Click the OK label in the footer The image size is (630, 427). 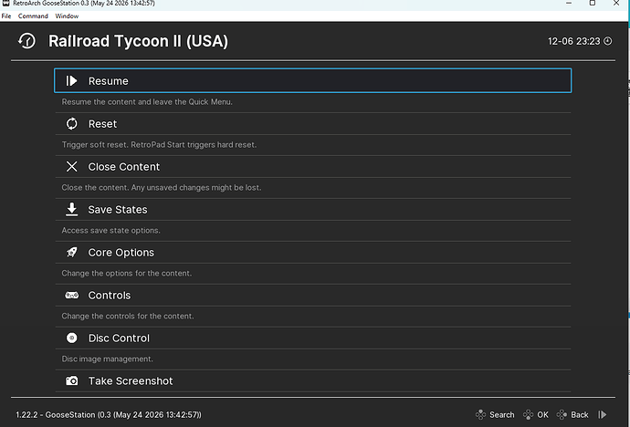tap(543, 414)
